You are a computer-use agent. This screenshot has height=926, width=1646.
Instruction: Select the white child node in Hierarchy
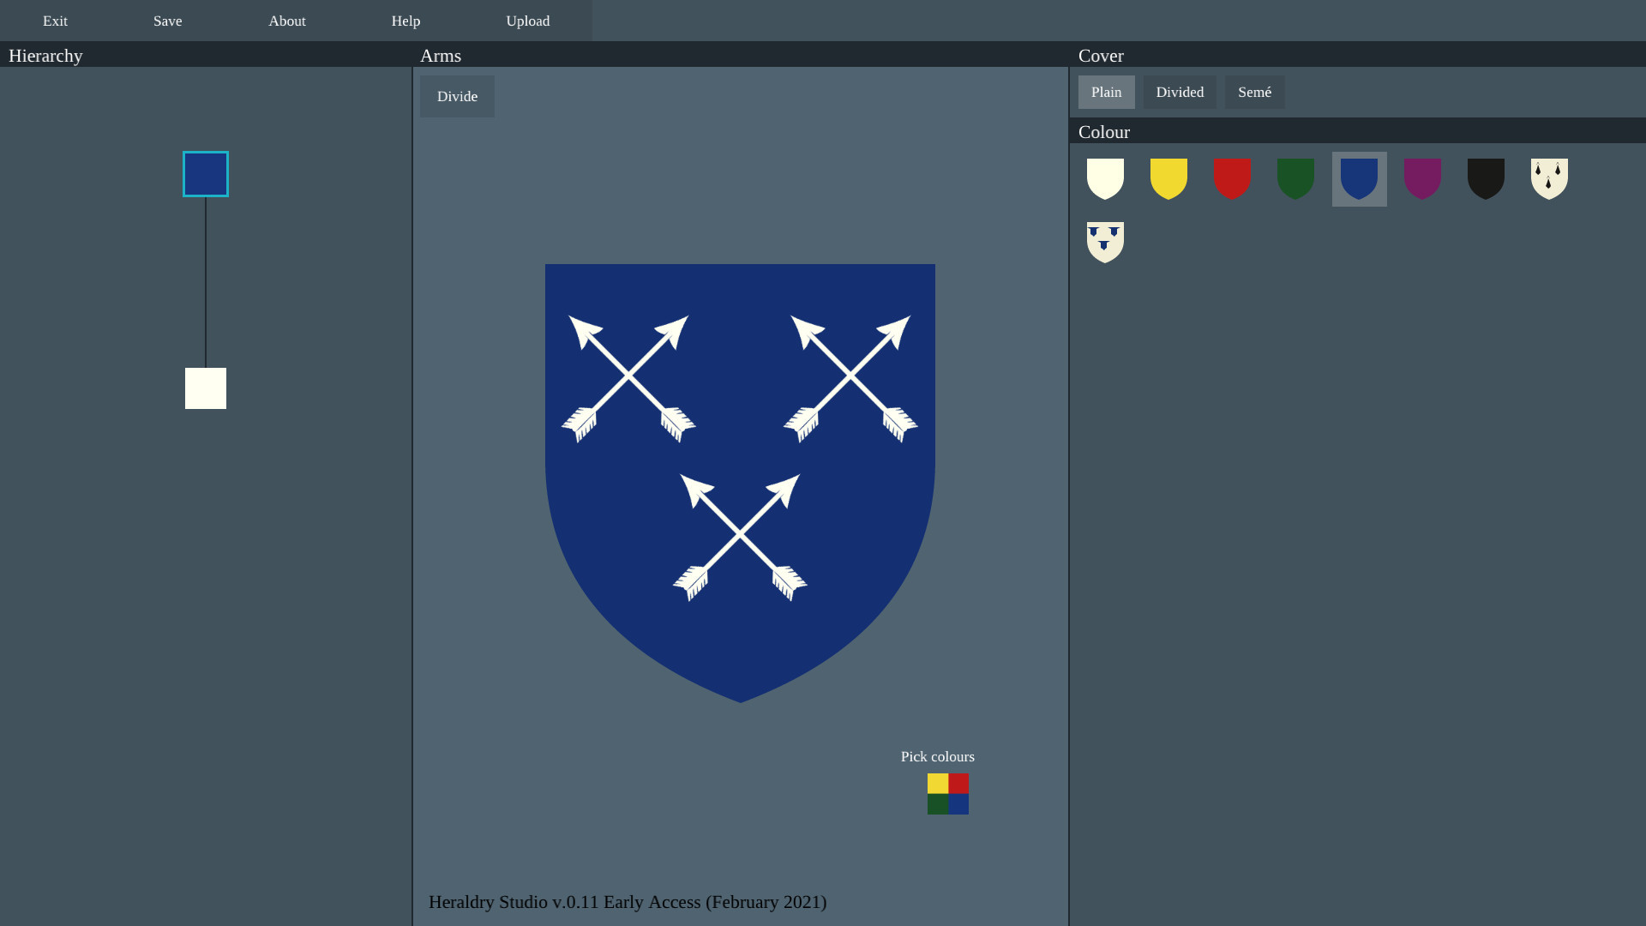[x=205, y=388]
